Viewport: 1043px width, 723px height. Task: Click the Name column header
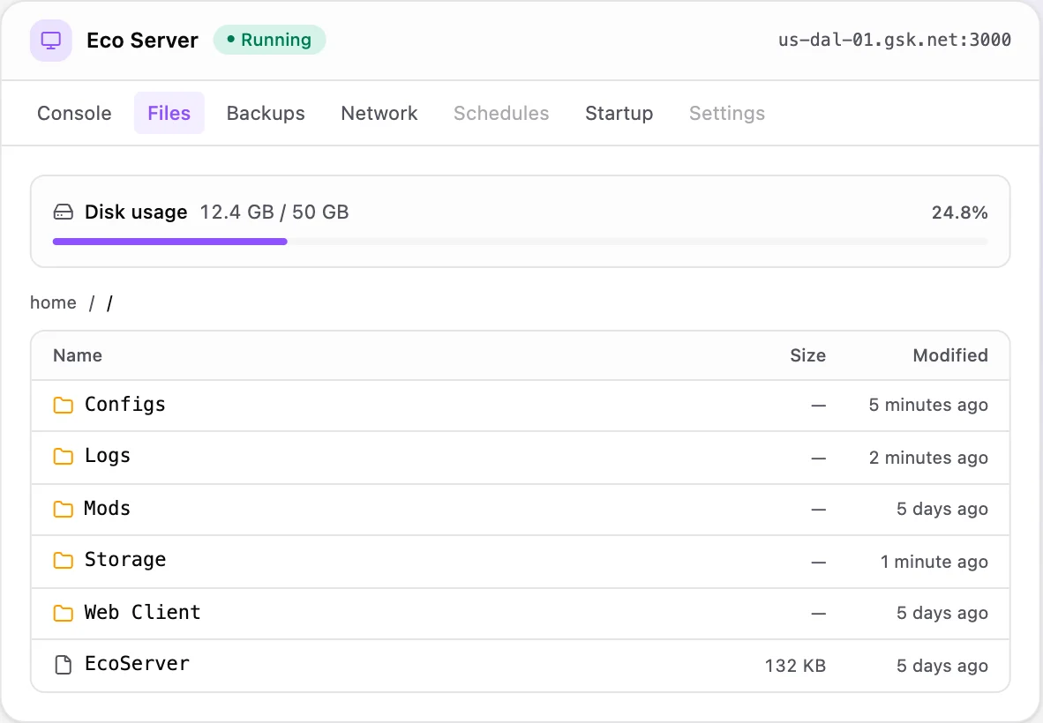coord(78,355)
